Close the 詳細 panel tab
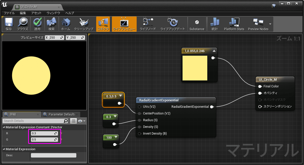This screenshot has width=304, height=165. click(38, 114)
